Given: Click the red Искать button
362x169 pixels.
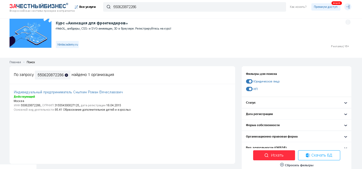Looking at the screenshot, I should 274,155.
